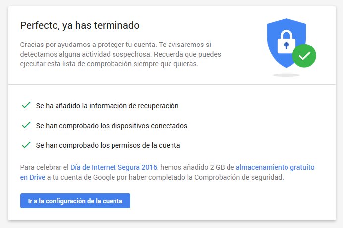Click the green circular checkmark badge
343x228 pixels.
[x=304, y=55]
